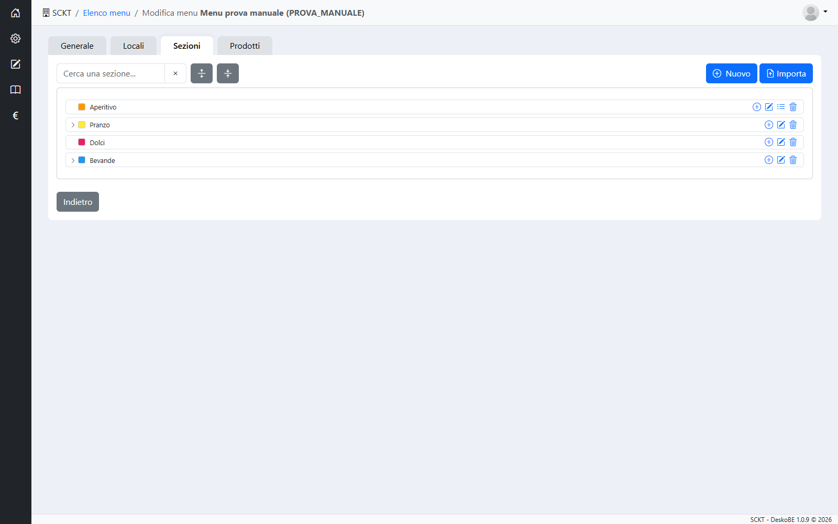Screen dimensions: 838x524
Task: Open the Elenco menu breadcrumb link
Action: tap(106, 13)
